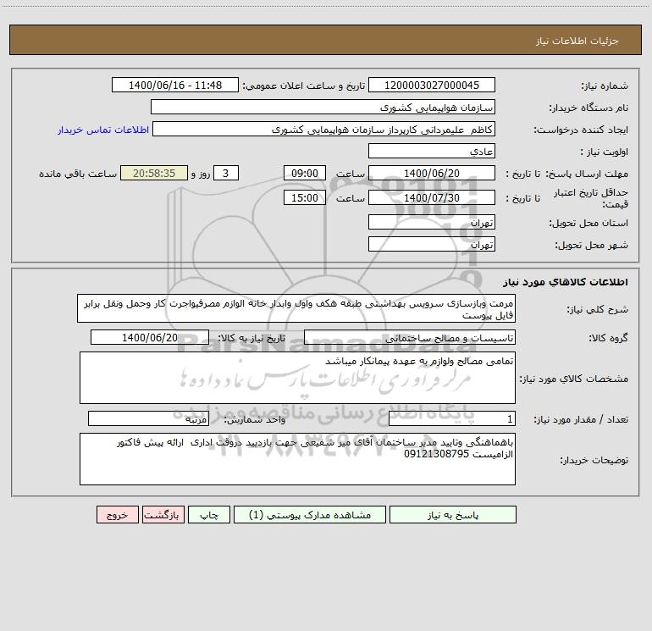Click the 'اولویت نیاز :' label
Image resolution: width=652 pixels, height=631 pixels.
pyautogui.click(x=604, y=152)
